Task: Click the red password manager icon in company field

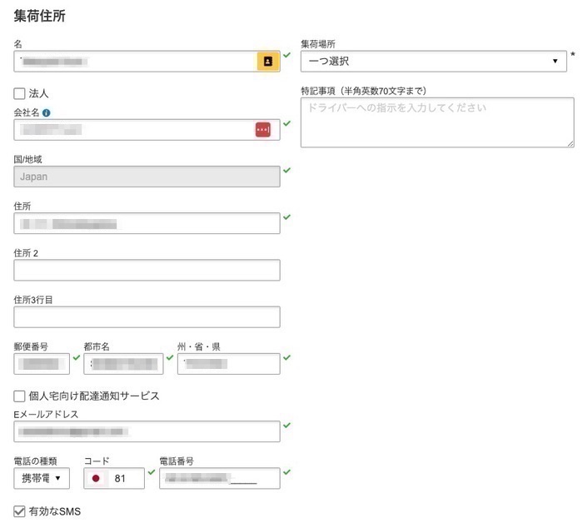Action: click(263, 130)
